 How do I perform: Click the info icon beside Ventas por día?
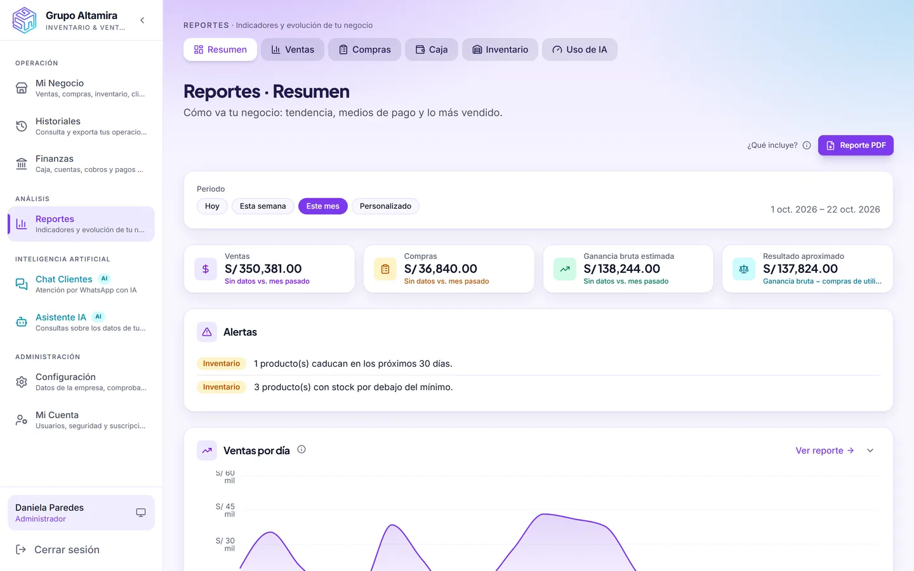pos(301,449)
